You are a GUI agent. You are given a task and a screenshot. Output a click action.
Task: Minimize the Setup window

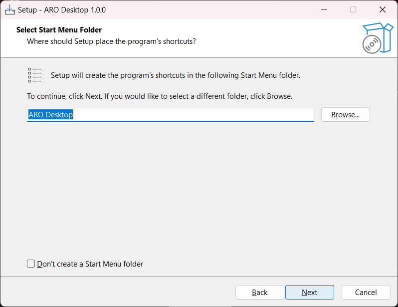[x=324, y=9]
